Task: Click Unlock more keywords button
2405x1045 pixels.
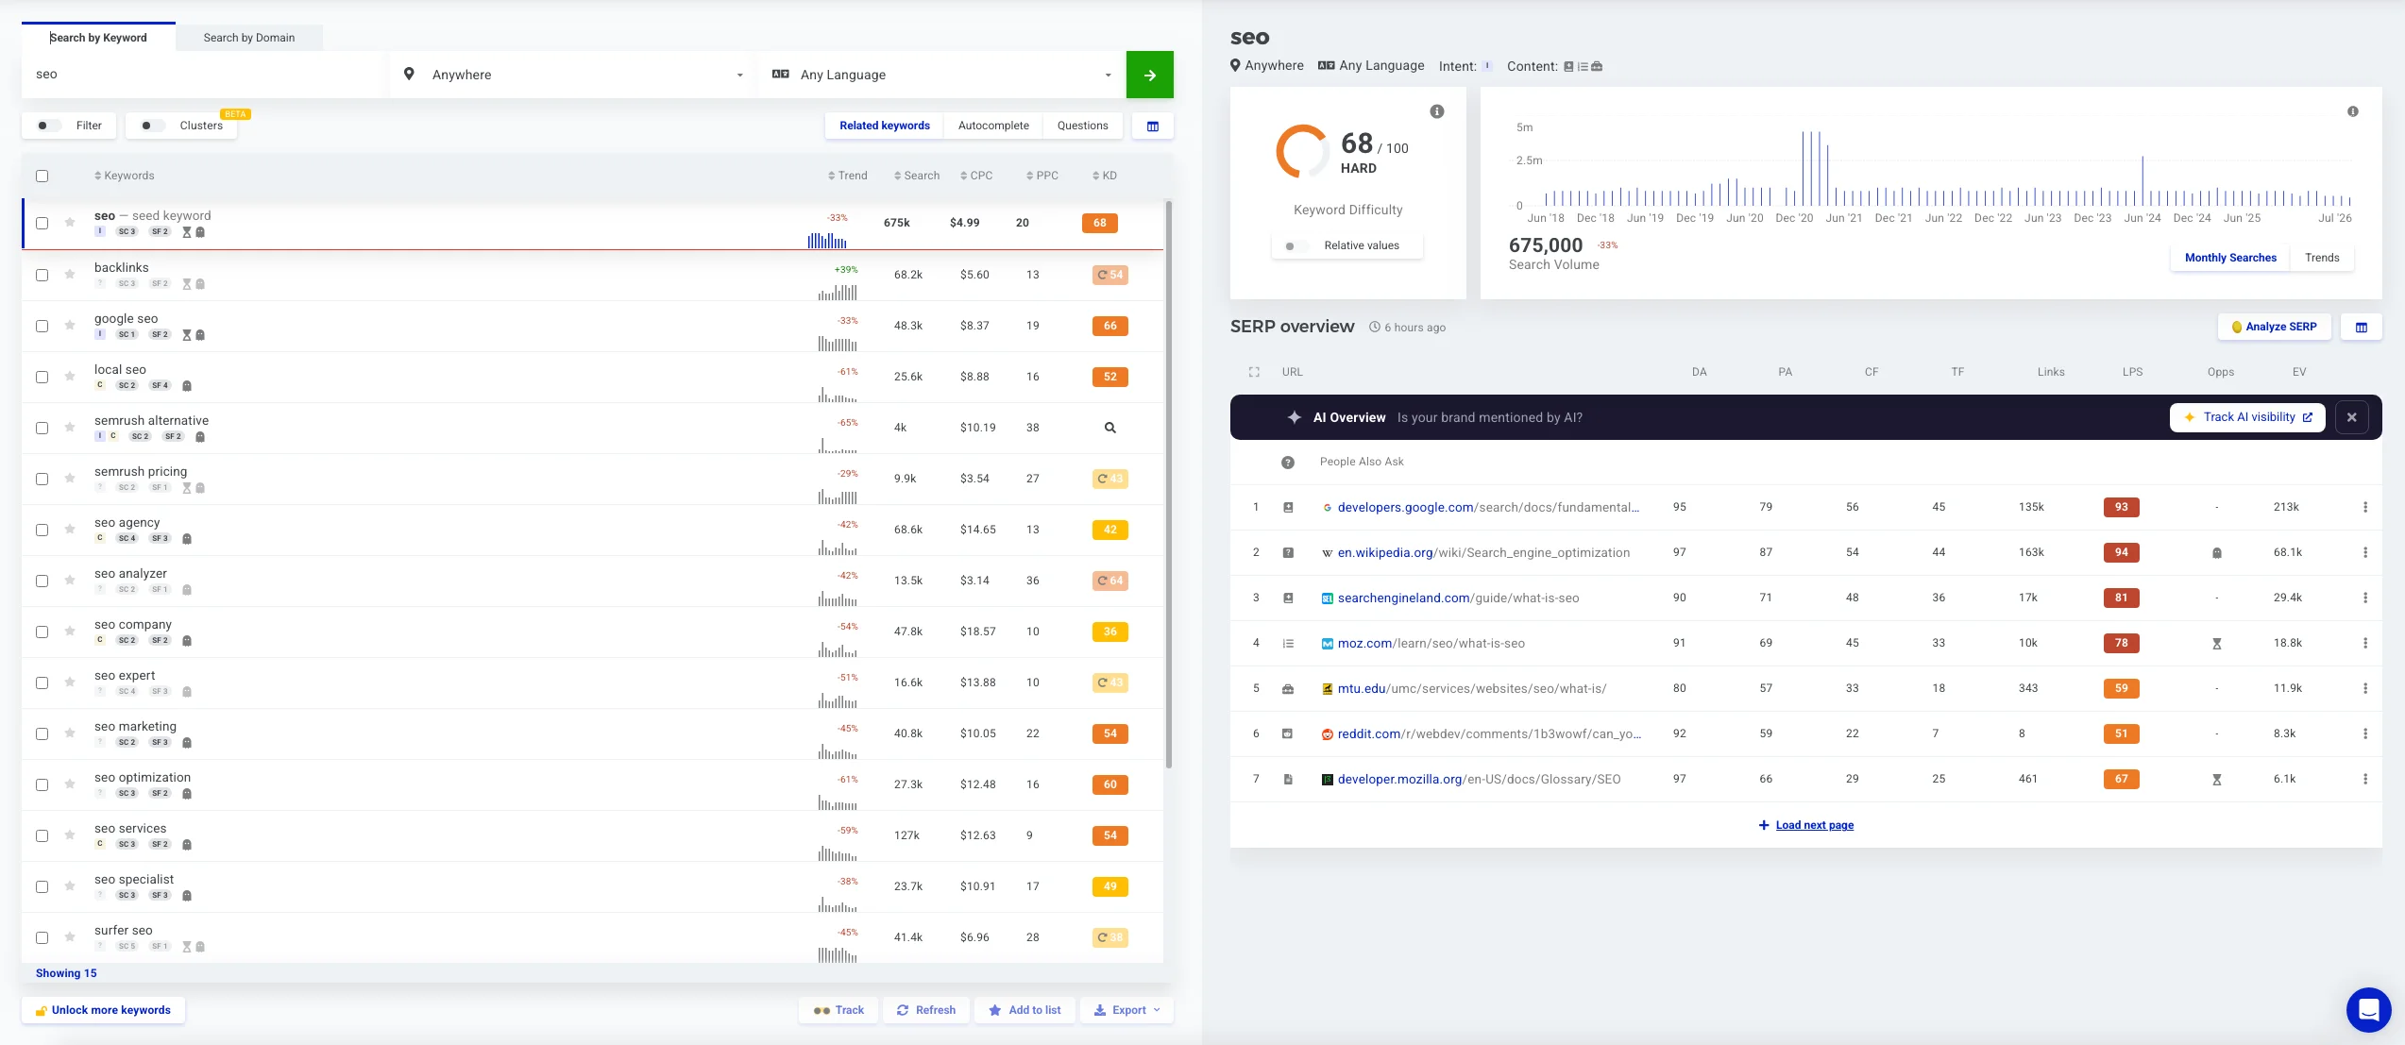Action: pos(103,1010)
